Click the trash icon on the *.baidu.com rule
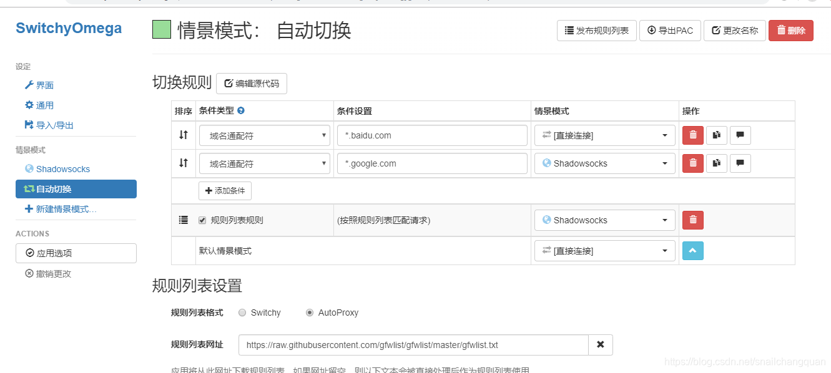 (692, 135)
